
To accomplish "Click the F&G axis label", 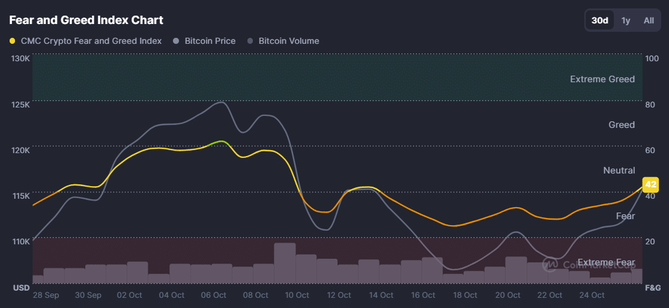I will tap(652, 288).
